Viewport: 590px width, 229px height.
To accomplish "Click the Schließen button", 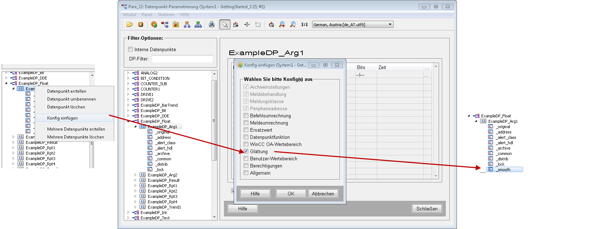I will pyautogui.click(x=426, y=209).
